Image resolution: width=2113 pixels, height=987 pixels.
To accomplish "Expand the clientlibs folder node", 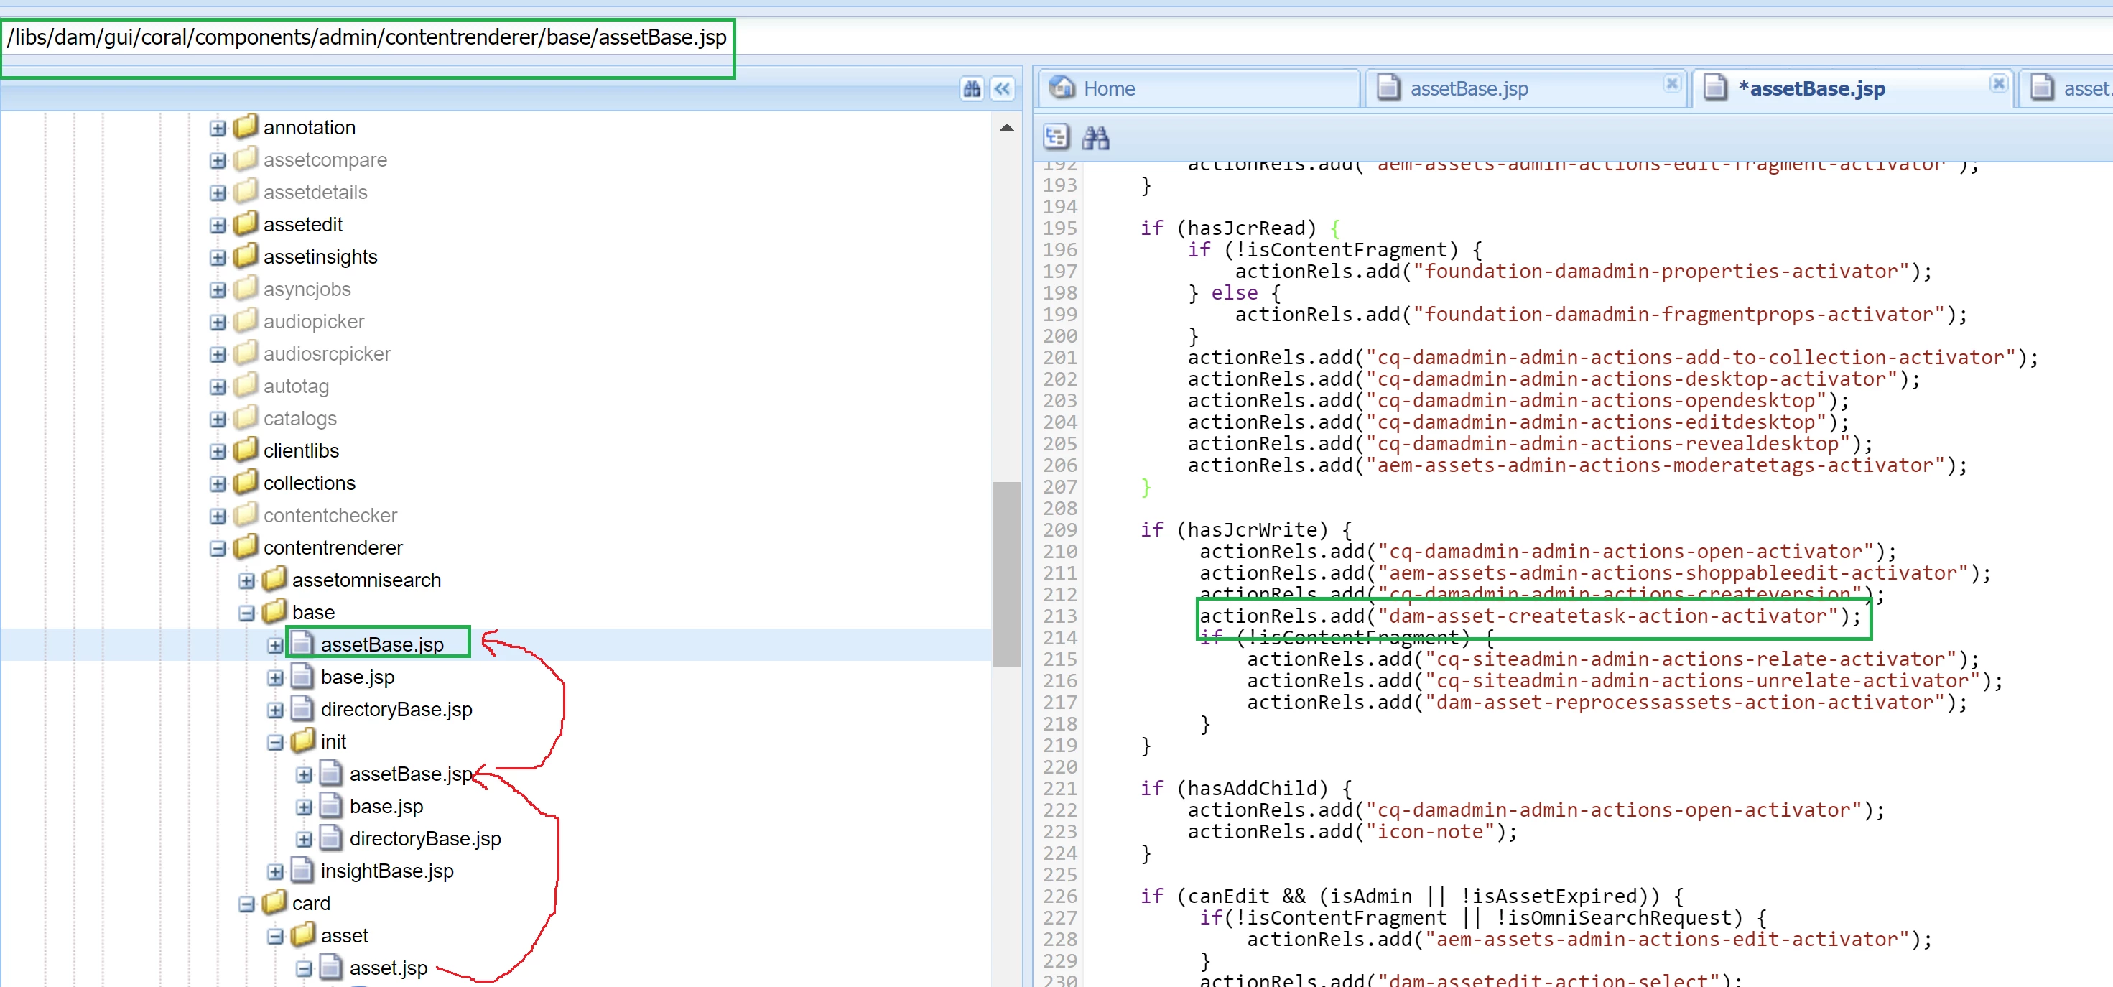I will coord(218,451).
